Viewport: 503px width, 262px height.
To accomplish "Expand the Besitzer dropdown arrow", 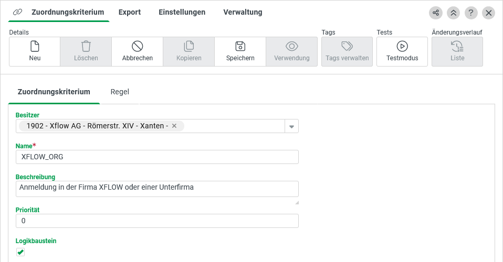I will [292, 126].
